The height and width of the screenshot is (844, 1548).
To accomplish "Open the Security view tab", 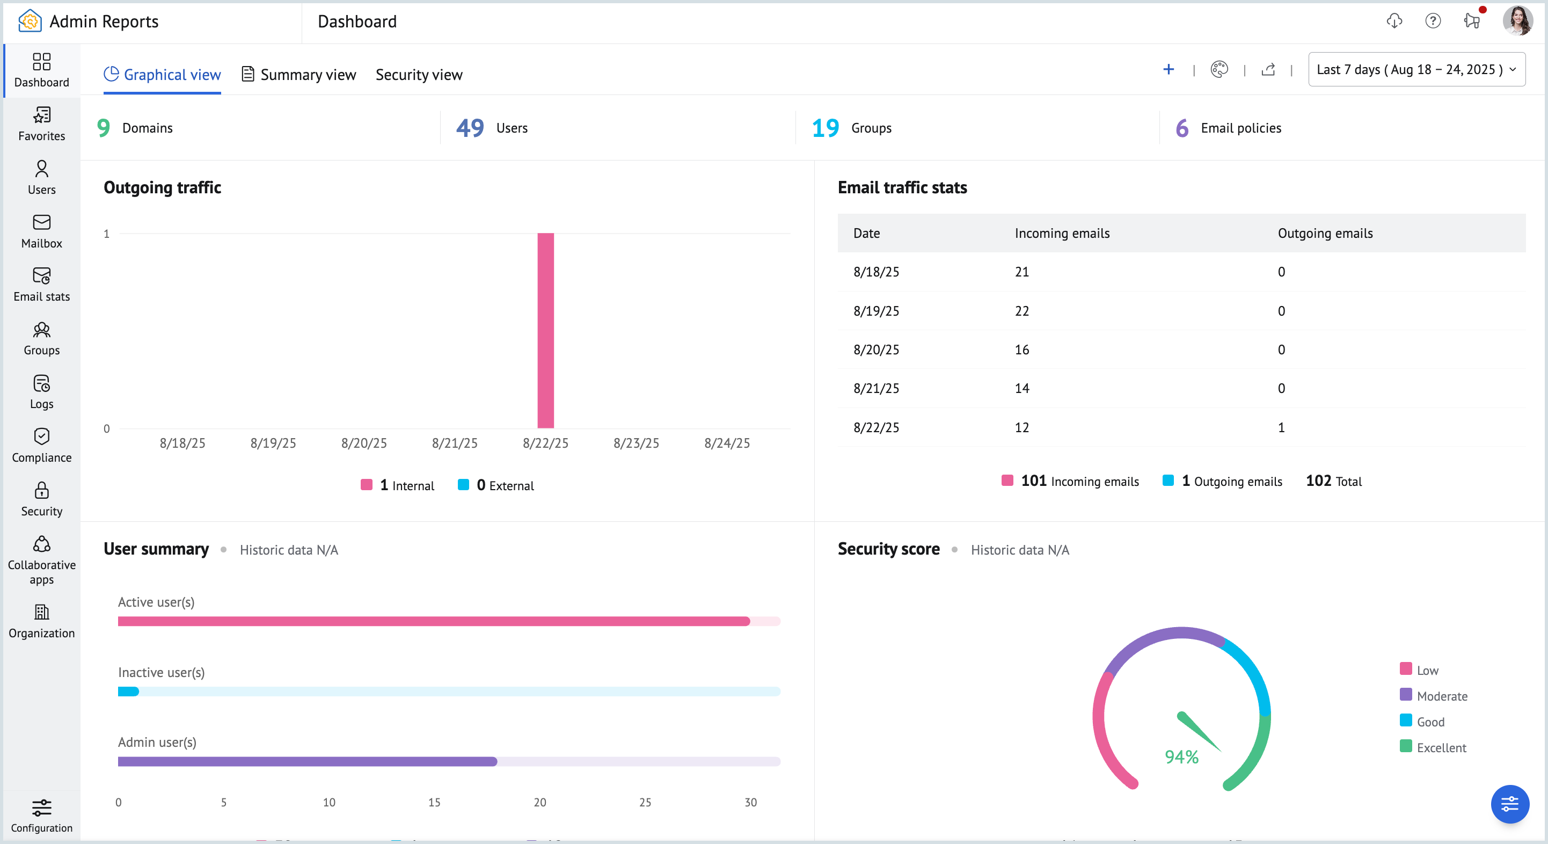I will (419, 74).
